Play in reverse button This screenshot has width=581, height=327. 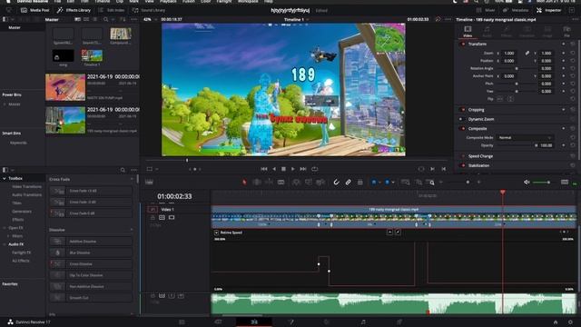[x=274, y=169]
